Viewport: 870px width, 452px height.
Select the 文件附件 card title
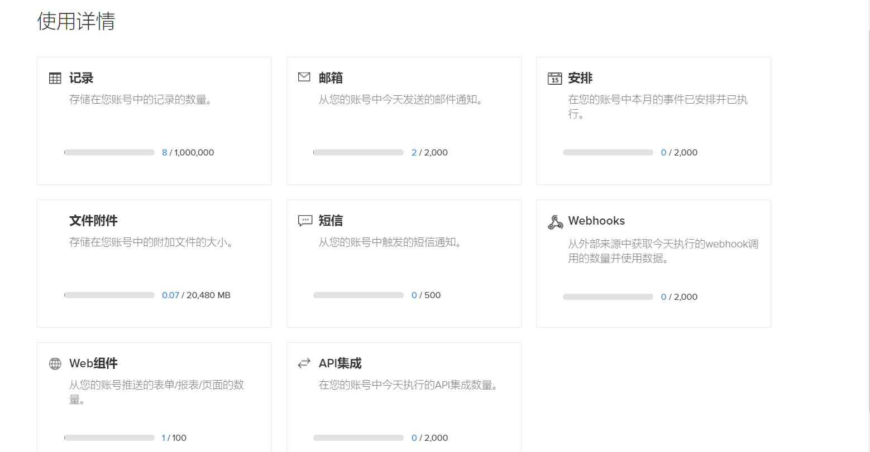[93, 221]
